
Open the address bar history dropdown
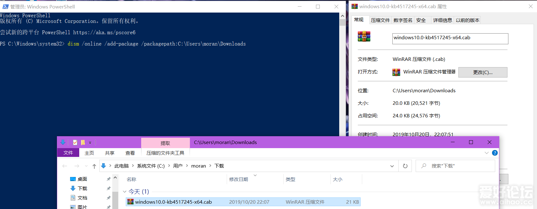pyautogui.click(x=392, y=166)
